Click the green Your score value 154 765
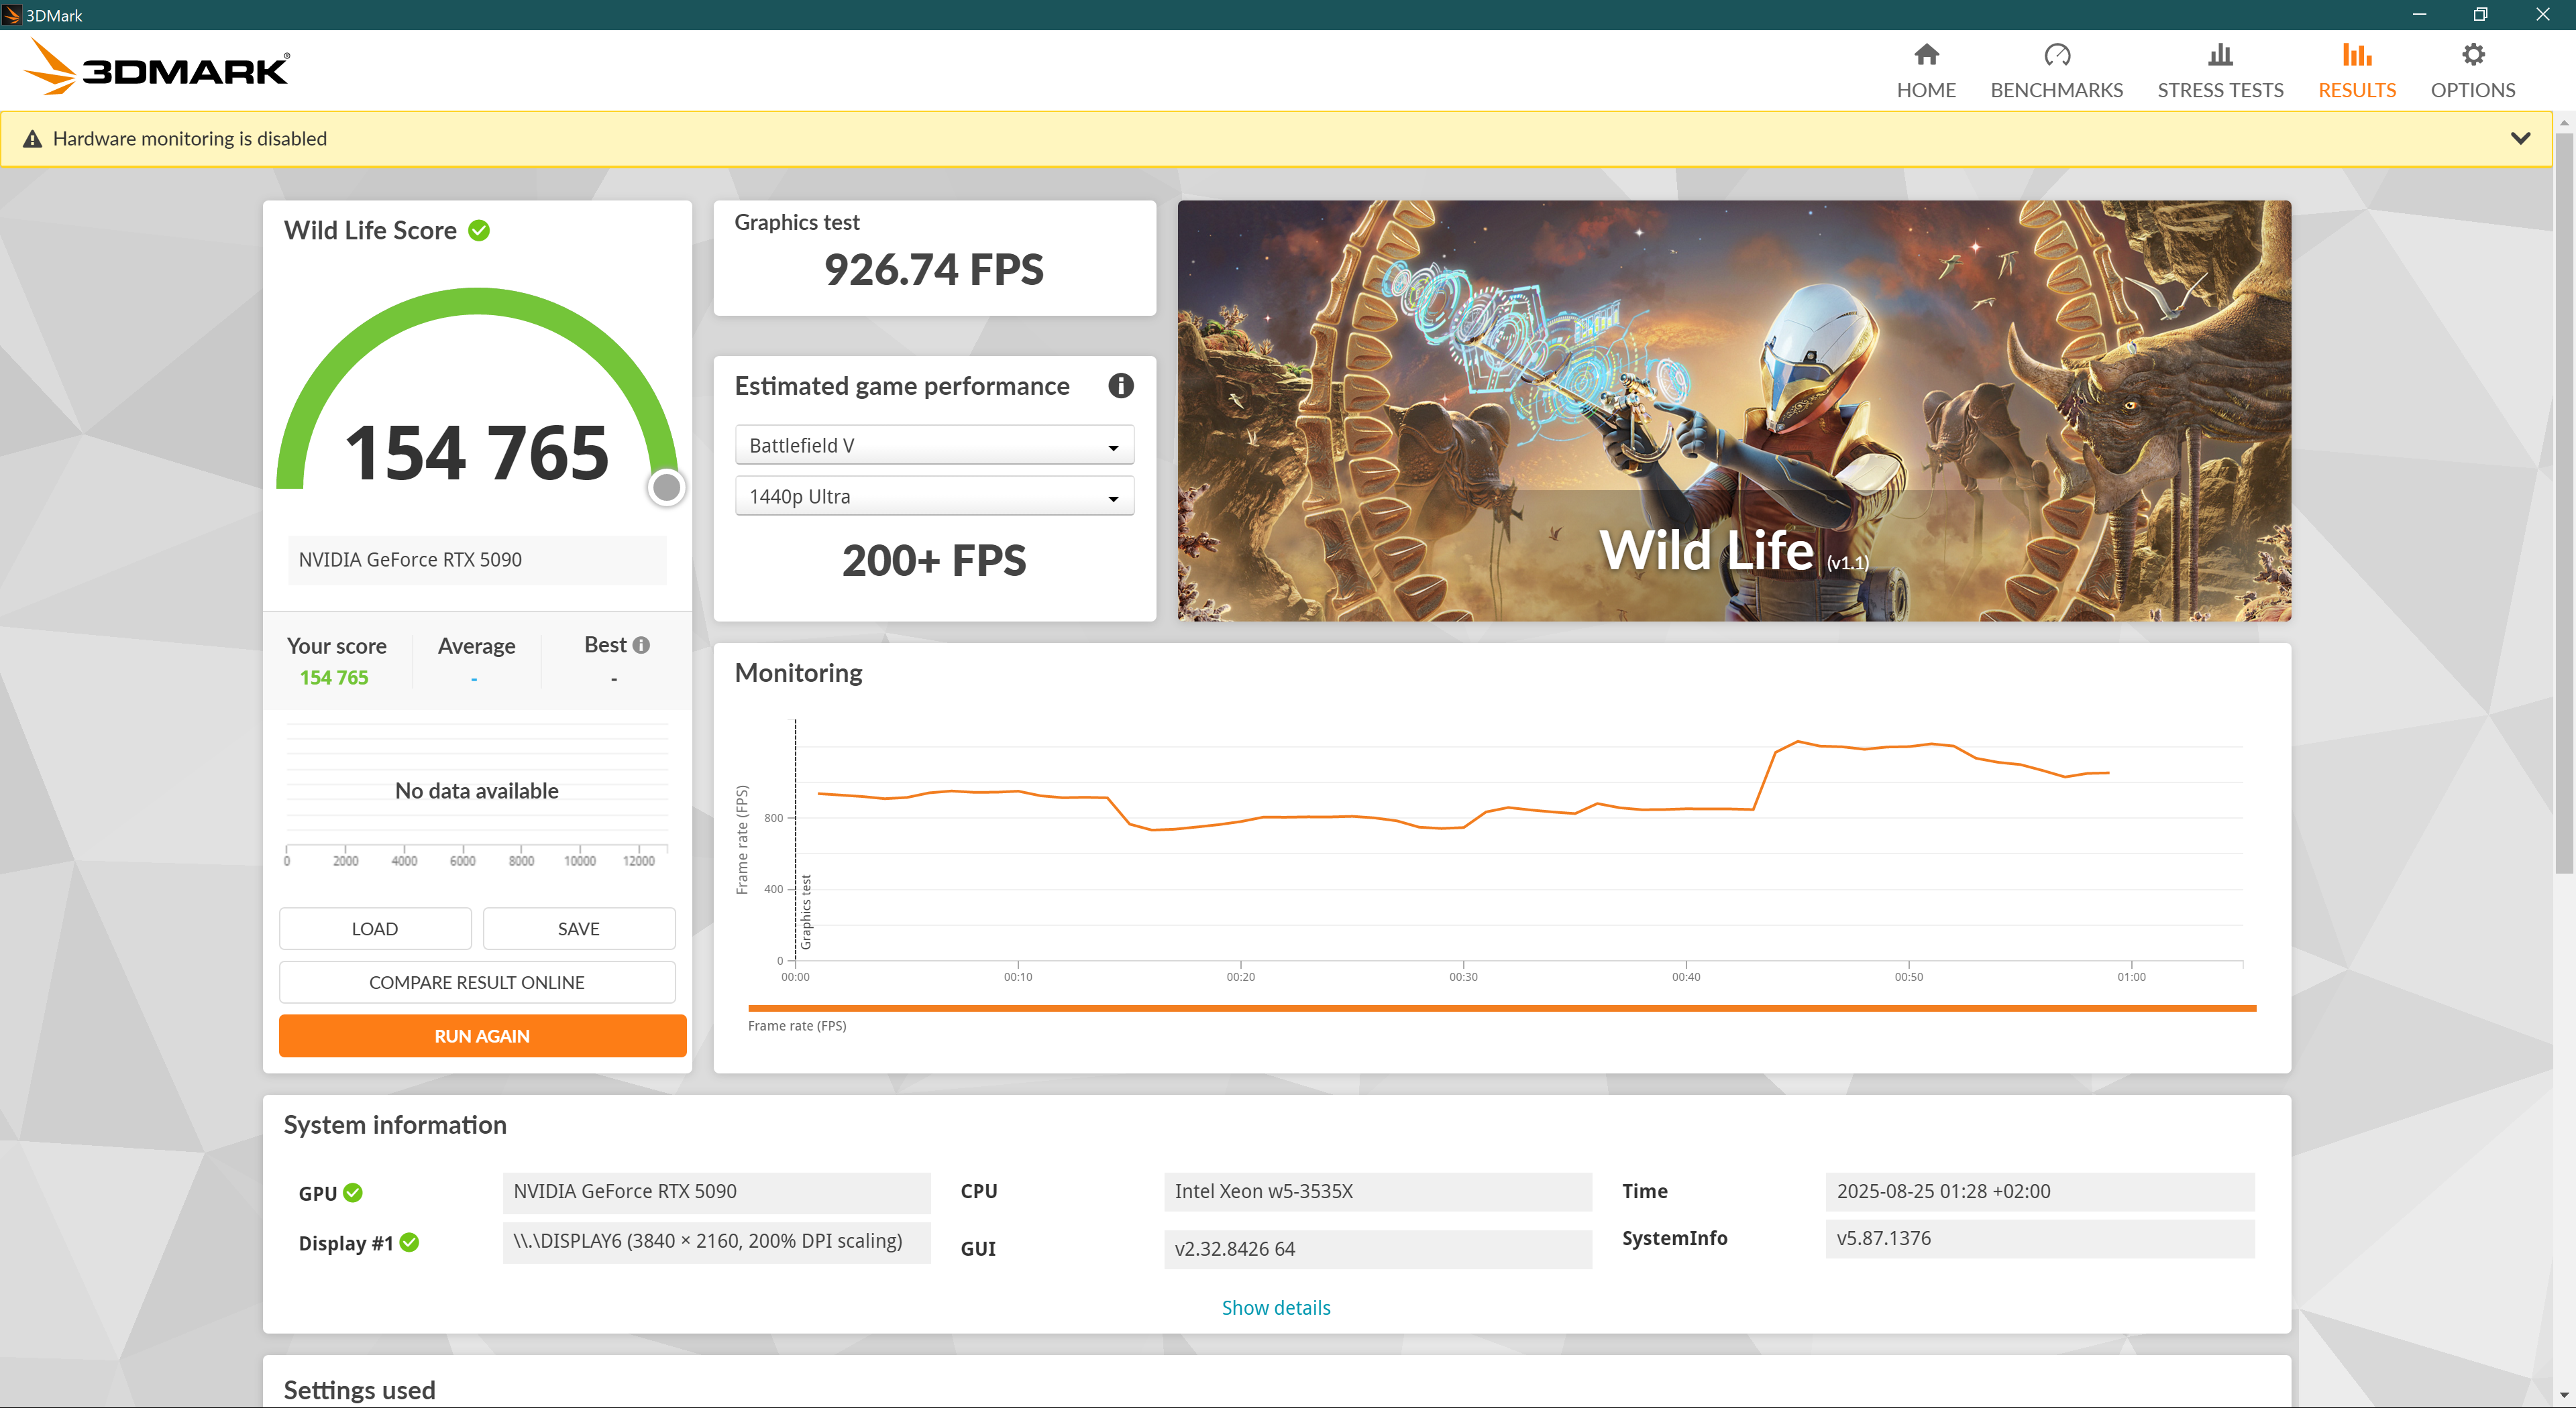Image resolution: width=2576 pixels, height=1408 pixels. [x=334, y=678]
